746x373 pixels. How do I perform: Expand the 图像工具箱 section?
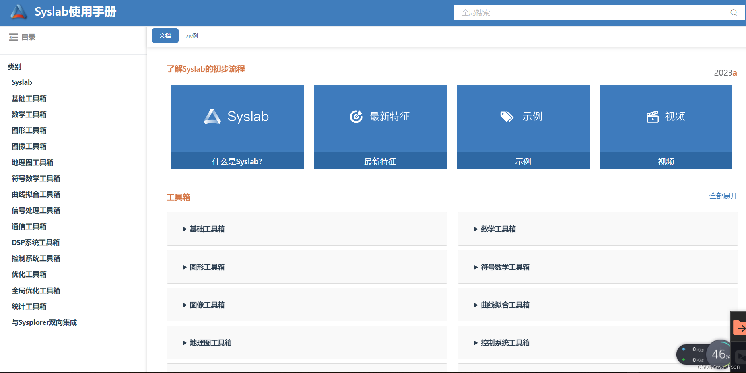click(307, 305)
